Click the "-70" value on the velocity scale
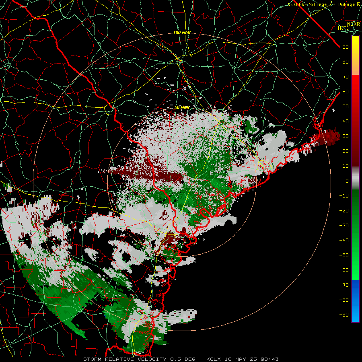Viewport: 362px width, 362px height. pyautogui.click(x=344, y=285)
